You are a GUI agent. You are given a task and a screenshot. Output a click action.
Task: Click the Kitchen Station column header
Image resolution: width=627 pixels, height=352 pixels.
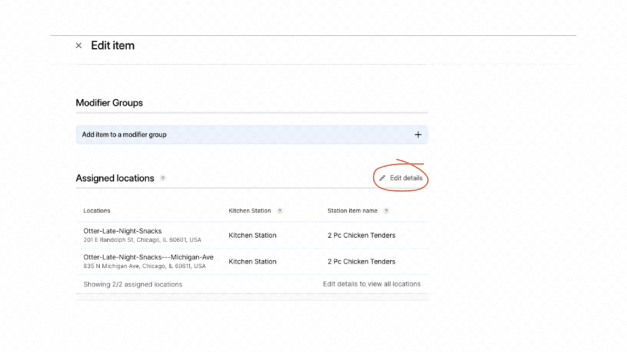[249, 211]
